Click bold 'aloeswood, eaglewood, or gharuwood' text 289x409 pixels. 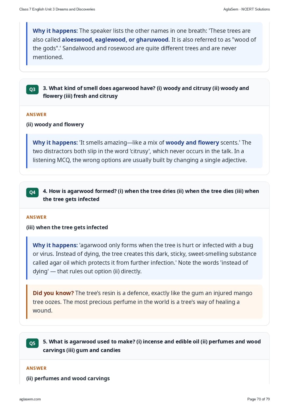pyautogui.click(x=115, y=40)
